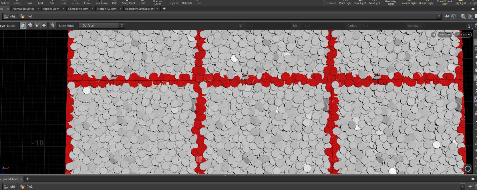Switch to the Geometry Spreadsheet tab

point(140,9)
